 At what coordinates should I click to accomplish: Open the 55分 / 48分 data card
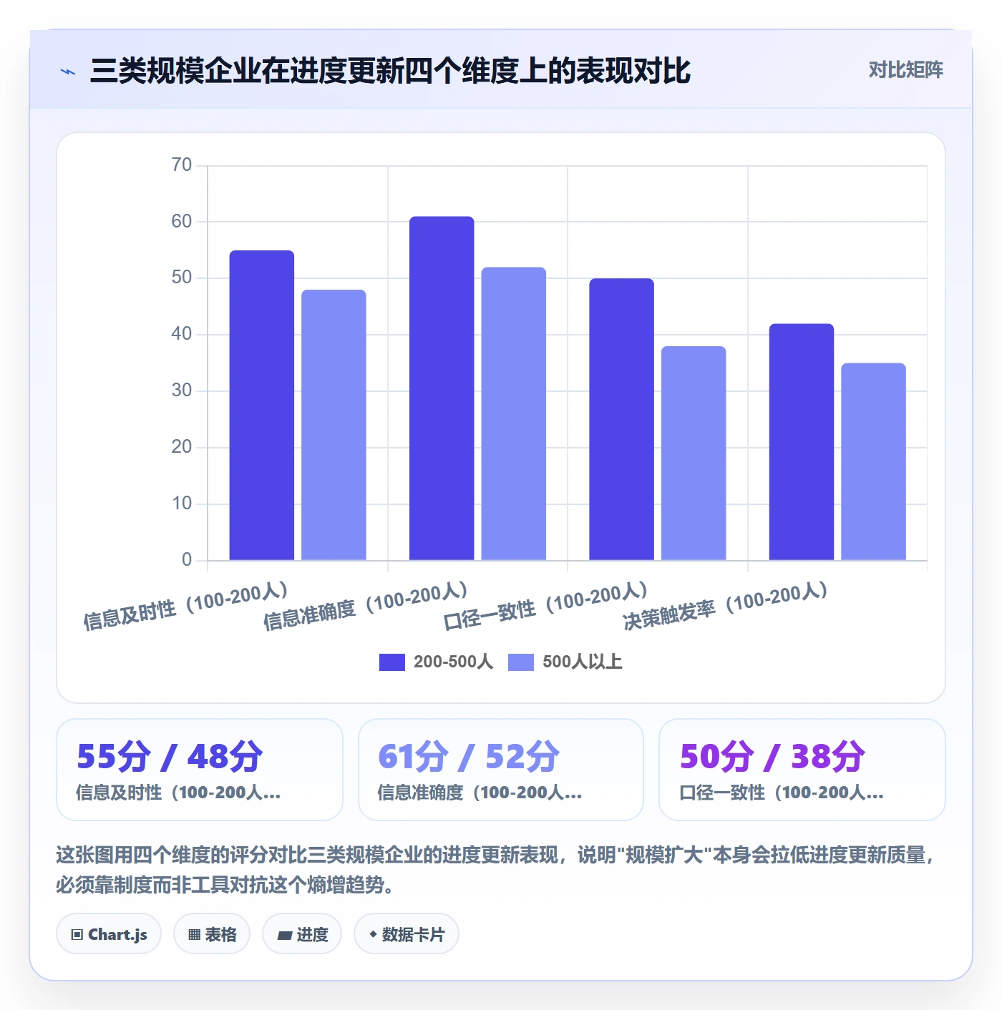(200, 770)
